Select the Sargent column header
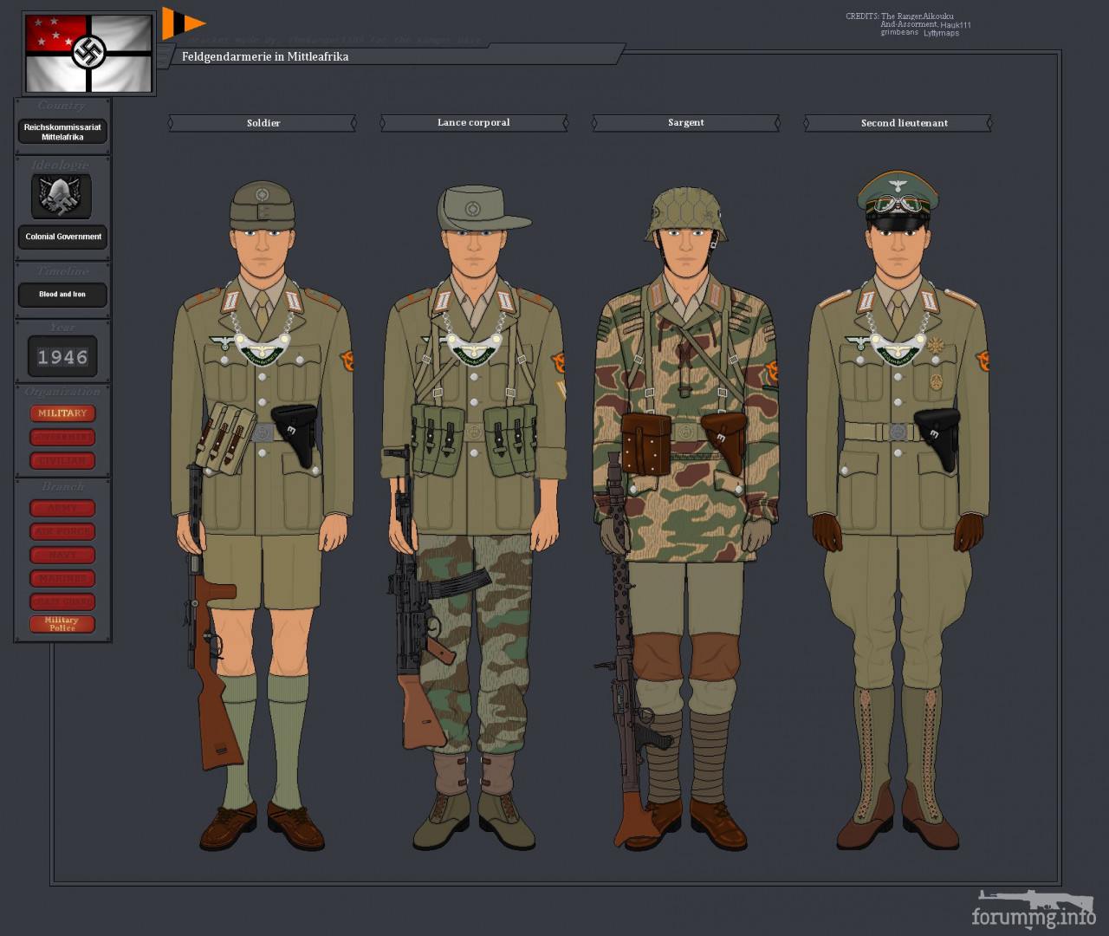 point(686,123)
